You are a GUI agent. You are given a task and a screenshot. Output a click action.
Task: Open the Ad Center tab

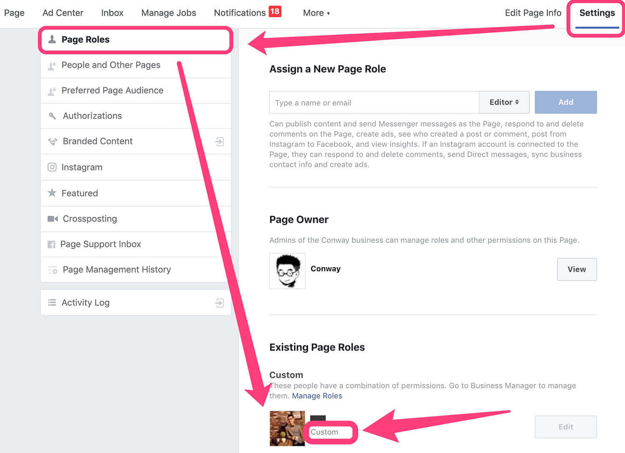click(63, 13)
